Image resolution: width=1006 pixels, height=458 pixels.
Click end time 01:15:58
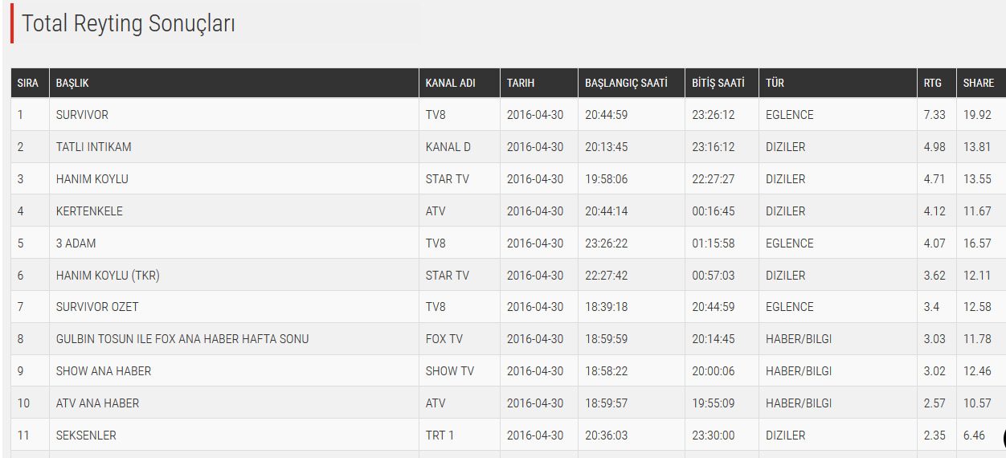714,243
